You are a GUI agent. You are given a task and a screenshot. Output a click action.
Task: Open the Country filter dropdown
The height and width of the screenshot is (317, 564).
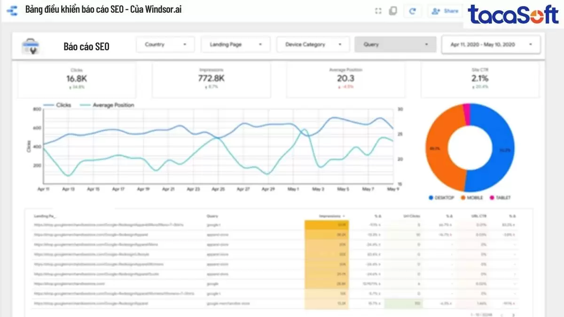tap(165, 44)
